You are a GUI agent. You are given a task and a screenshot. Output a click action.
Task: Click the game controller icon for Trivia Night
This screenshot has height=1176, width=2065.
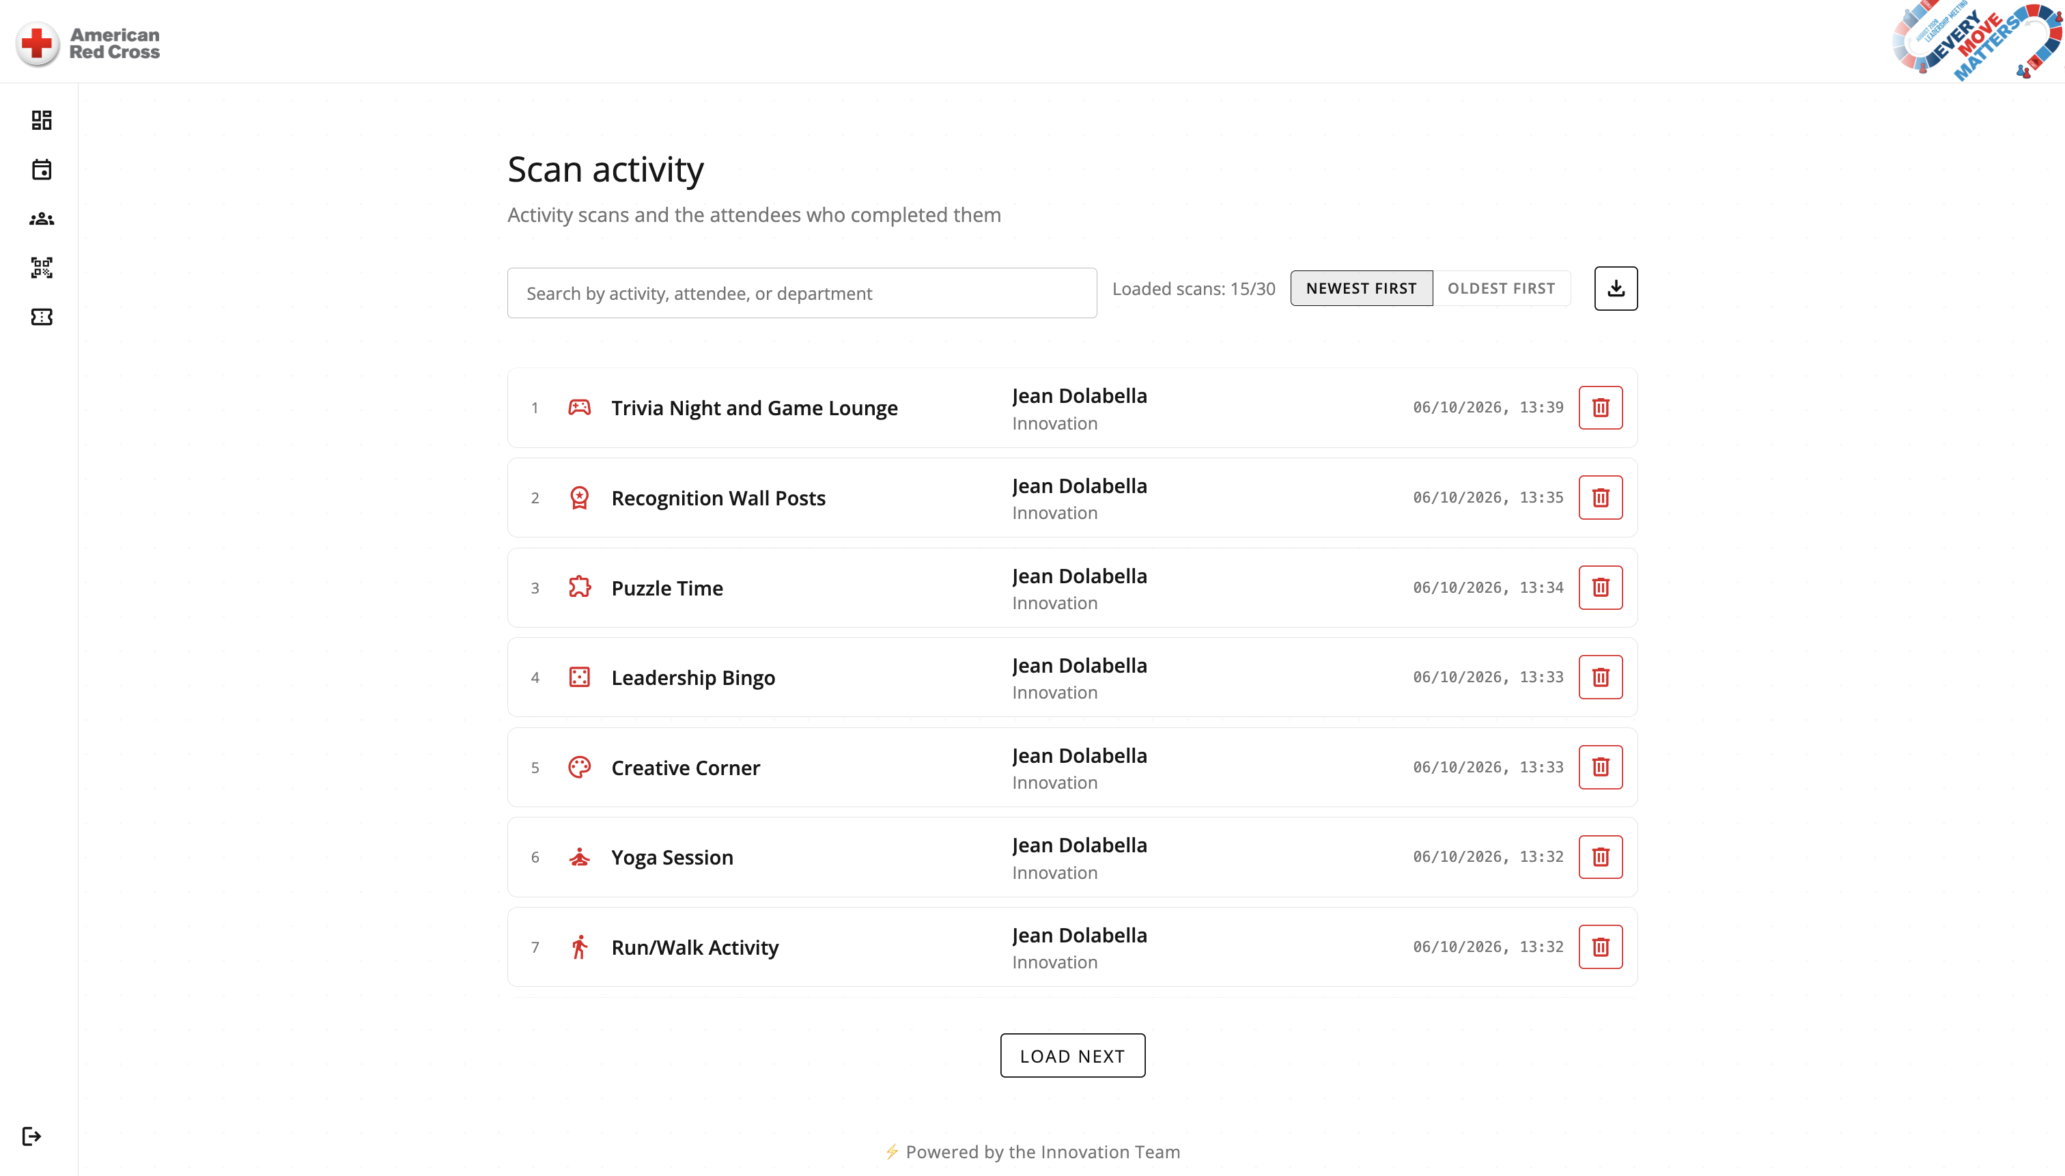(x=579, y=407)
